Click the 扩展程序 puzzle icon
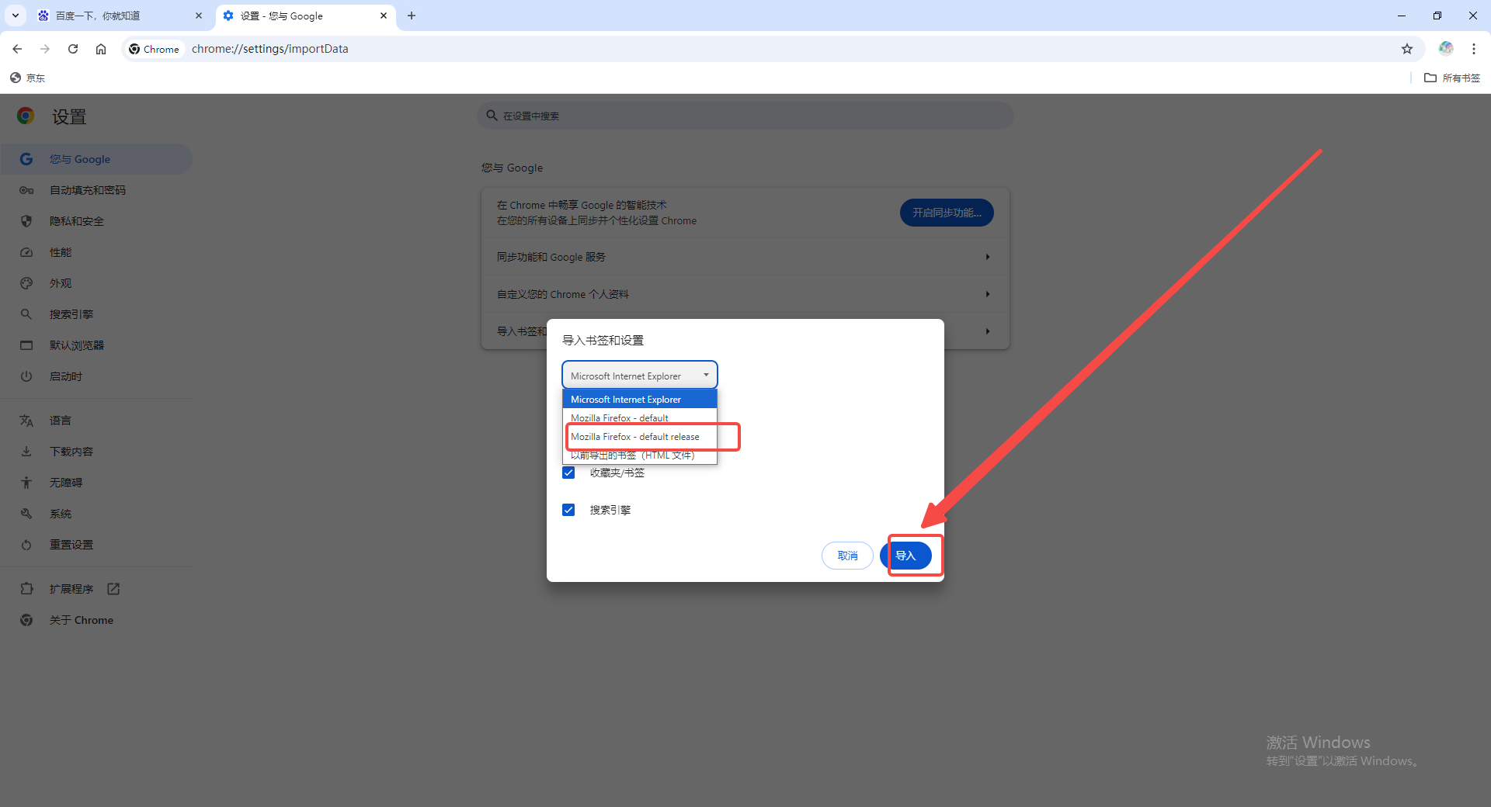This screenshot has height=807, width=1491. [26, 589]
